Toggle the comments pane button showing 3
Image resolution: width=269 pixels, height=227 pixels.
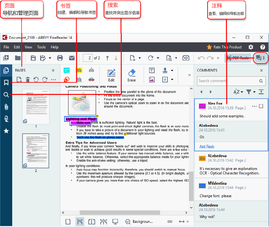[x=260, y=58]
